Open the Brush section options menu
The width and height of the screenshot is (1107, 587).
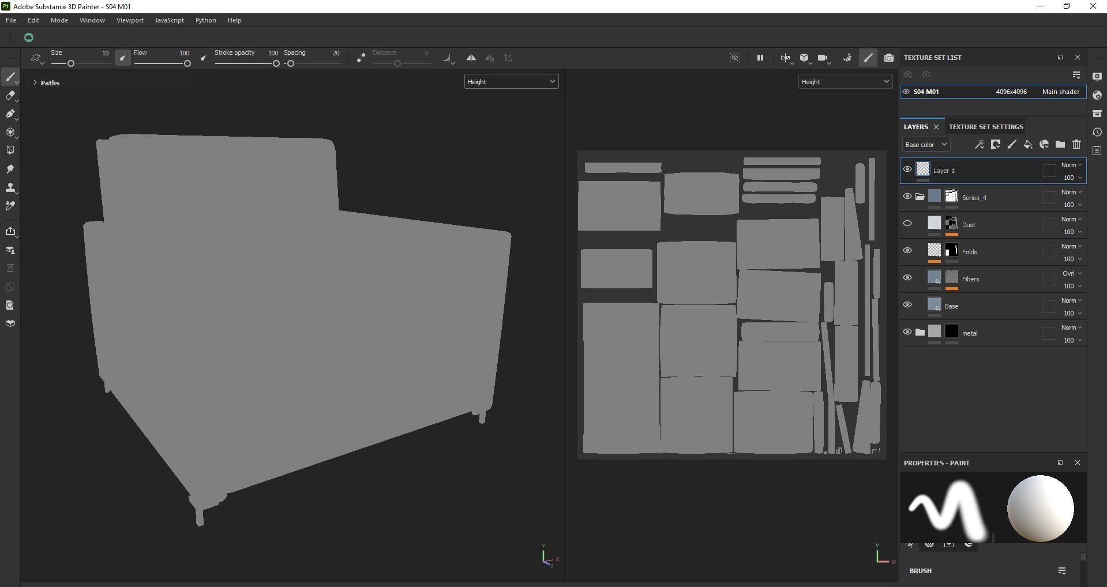click(1061, 571)
